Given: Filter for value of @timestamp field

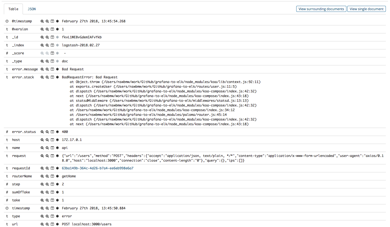Looking at the screenshot, I should 42,21.
